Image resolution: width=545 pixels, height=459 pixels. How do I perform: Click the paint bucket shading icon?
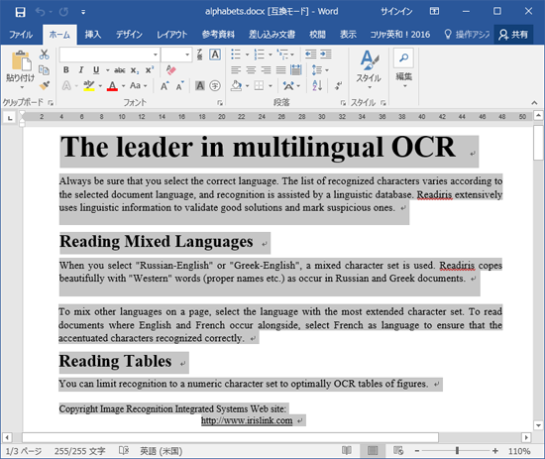coord(237,85)
